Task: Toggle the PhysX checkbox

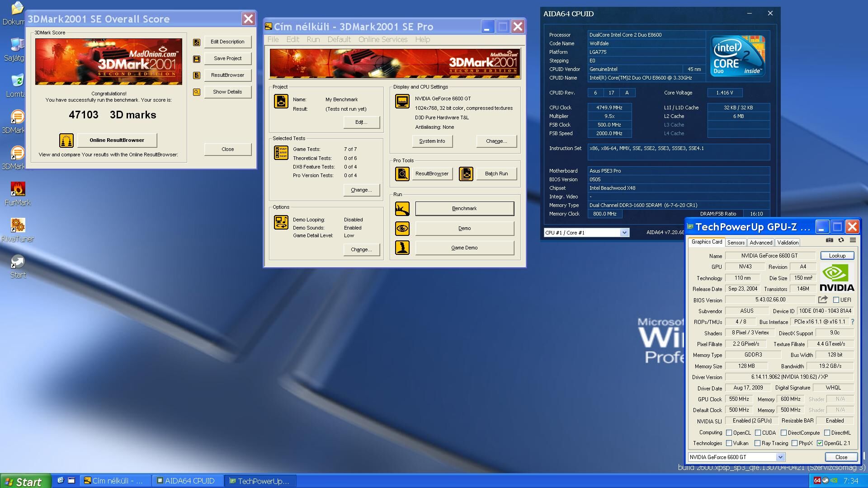Action: tap(794, 443)
